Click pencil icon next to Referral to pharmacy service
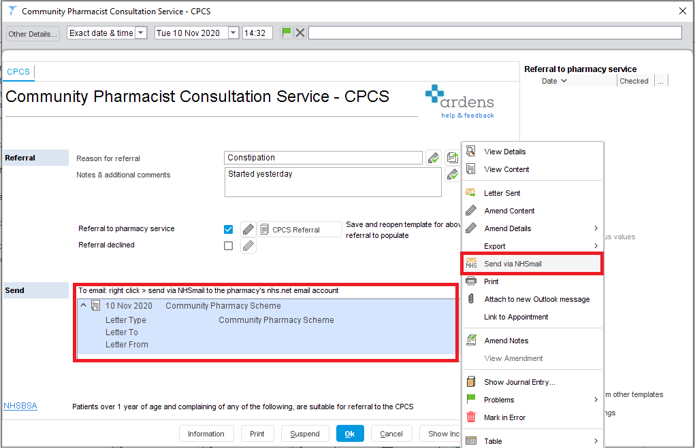 point(248,229)
